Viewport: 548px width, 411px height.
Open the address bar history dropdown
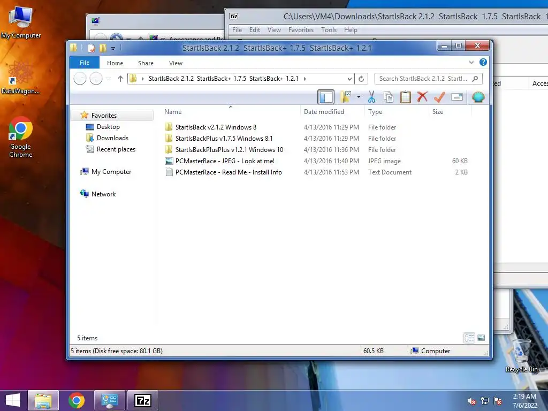click(x=349, y=79)
